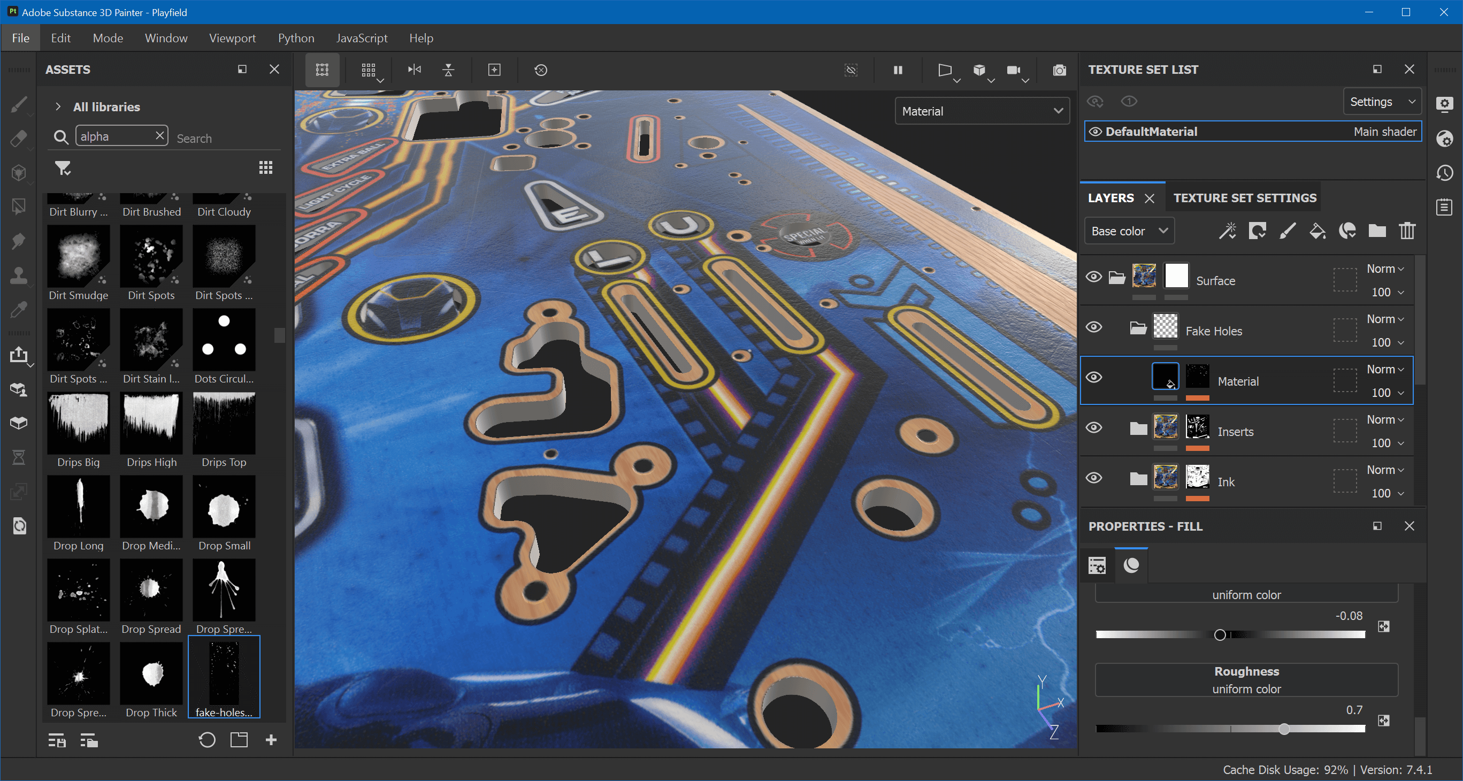The width and height of the screenshot is (1463, 781).
Task: Refresh assets with the reload button
Action: pos(206,739)
